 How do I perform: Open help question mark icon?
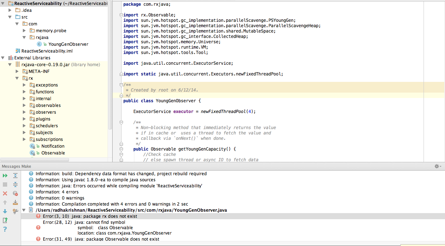(x=5, y=229)
